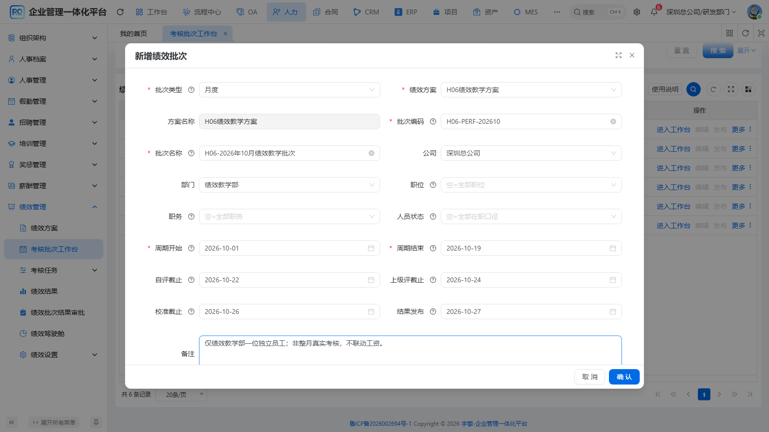Screen dimensions: 769x432
Task: Clear the 批次名称 input with its clear icon
Action: (x=372, y=153)
